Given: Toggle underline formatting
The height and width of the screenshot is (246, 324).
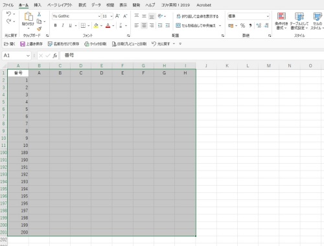Looking at the screenshot, I should pyautogui.click(x=70, y=25).
